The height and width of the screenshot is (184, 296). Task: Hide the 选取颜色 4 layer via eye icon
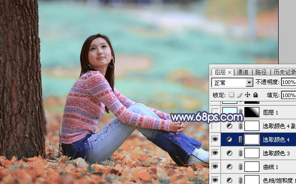tap(215, 139)
